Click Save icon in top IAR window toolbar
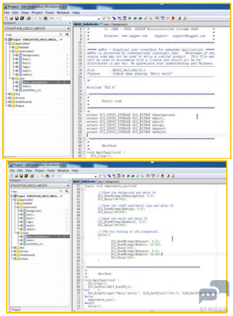The image size is (233, 316). click(x=17, y=18)
